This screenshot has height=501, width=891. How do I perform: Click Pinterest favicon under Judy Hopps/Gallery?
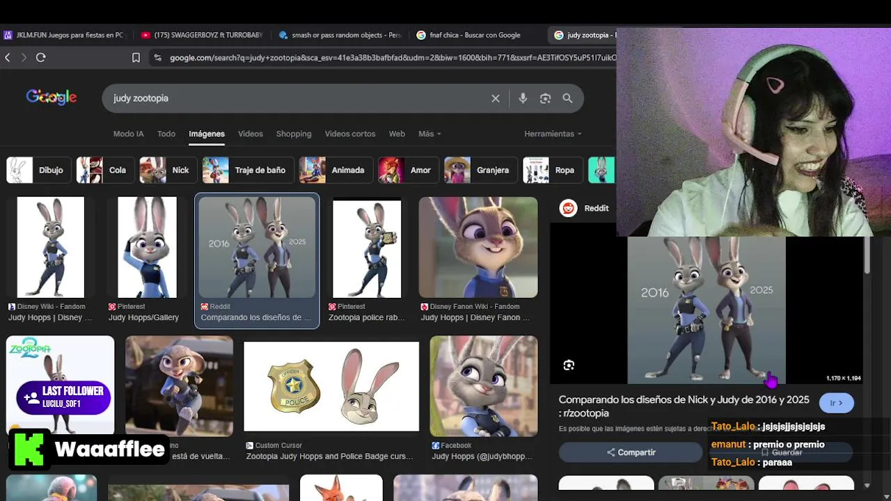[x=112, y=306]
